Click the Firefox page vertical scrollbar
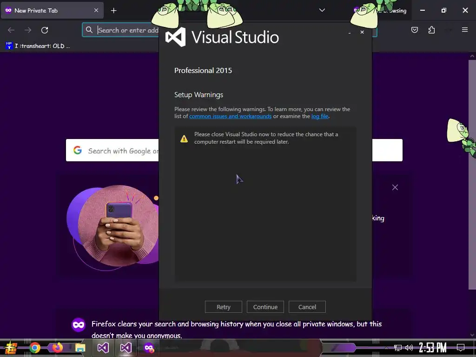Viewport: 476px width, 357px height. (x=472, y=175)
